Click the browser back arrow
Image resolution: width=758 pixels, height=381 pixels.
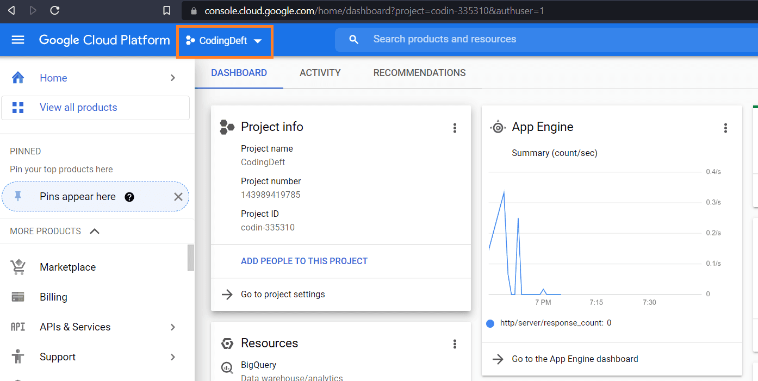(x=11, y=10)
